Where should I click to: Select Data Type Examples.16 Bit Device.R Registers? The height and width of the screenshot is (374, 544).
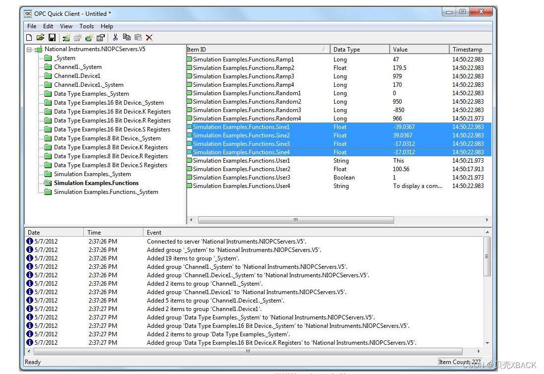(x=112, y=121)
